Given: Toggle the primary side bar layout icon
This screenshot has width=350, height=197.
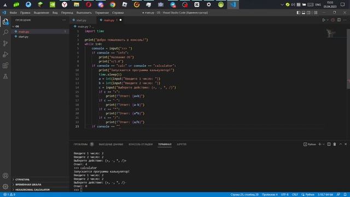Looking at the screenshot, I should tap(299, 13).
